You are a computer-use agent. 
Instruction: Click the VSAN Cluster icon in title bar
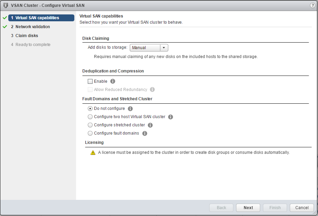[x=6, y=5]
